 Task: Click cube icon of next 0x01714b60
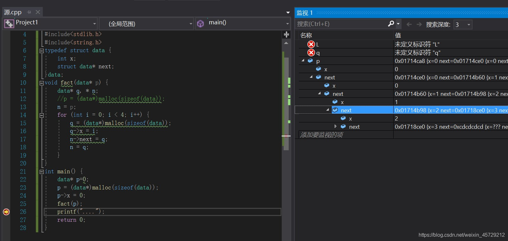point(327,94)
